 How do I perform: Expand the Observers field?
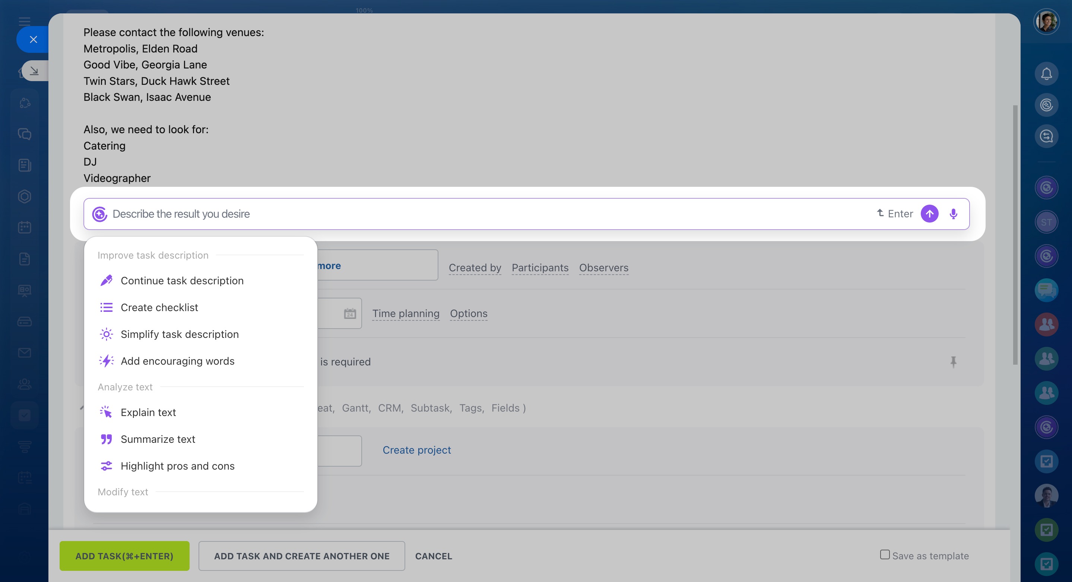point(603,268)
